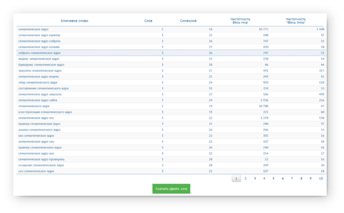Navigate to page 8

click(x=301, y=179)
